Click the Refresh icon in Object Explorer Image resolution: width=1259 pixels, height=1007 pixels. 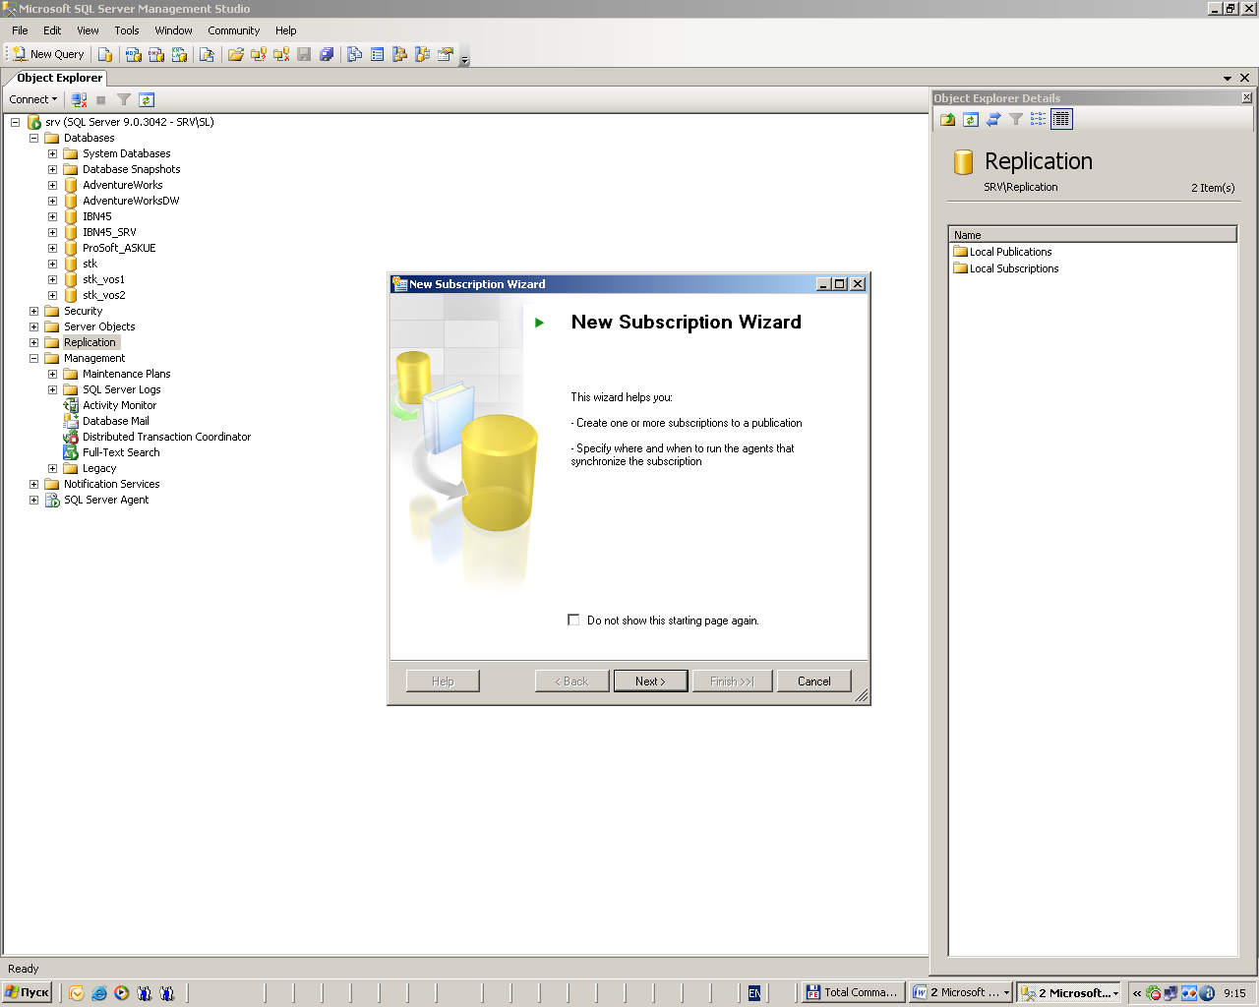point(147,99)
